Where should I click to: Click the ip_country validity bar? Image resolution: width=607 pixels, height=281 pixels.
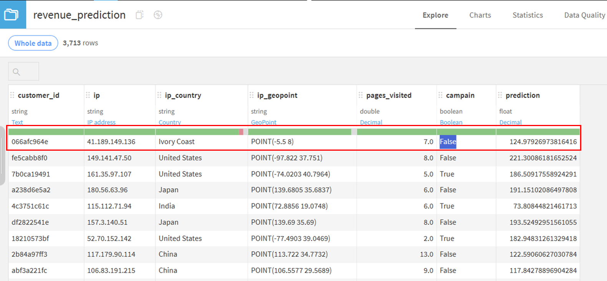(202, 132)
